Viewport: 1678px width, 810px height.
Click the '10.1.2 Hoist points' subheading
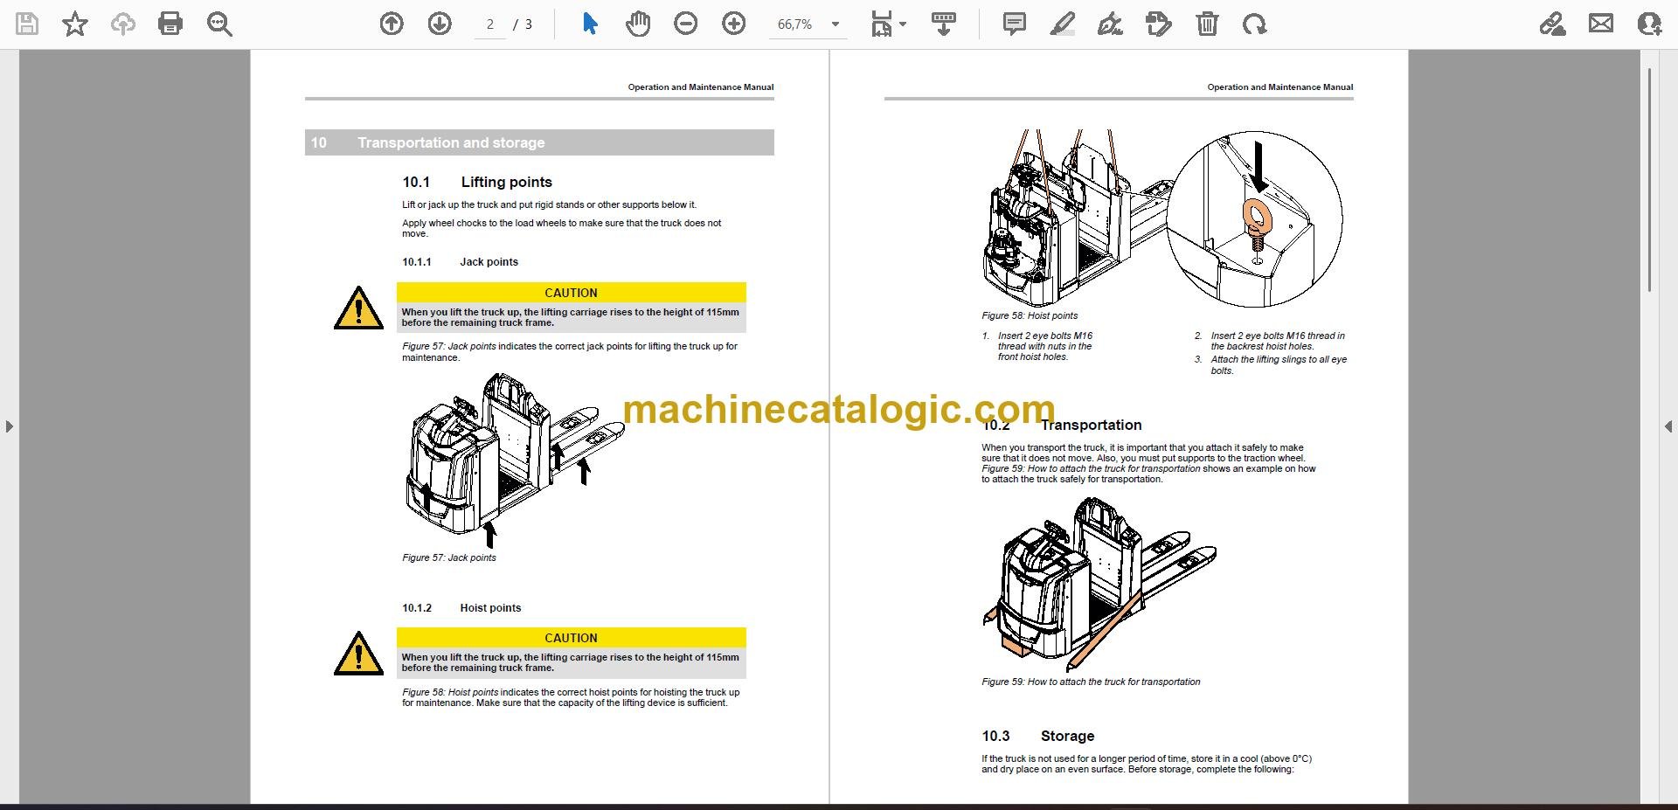pos(461,607)
